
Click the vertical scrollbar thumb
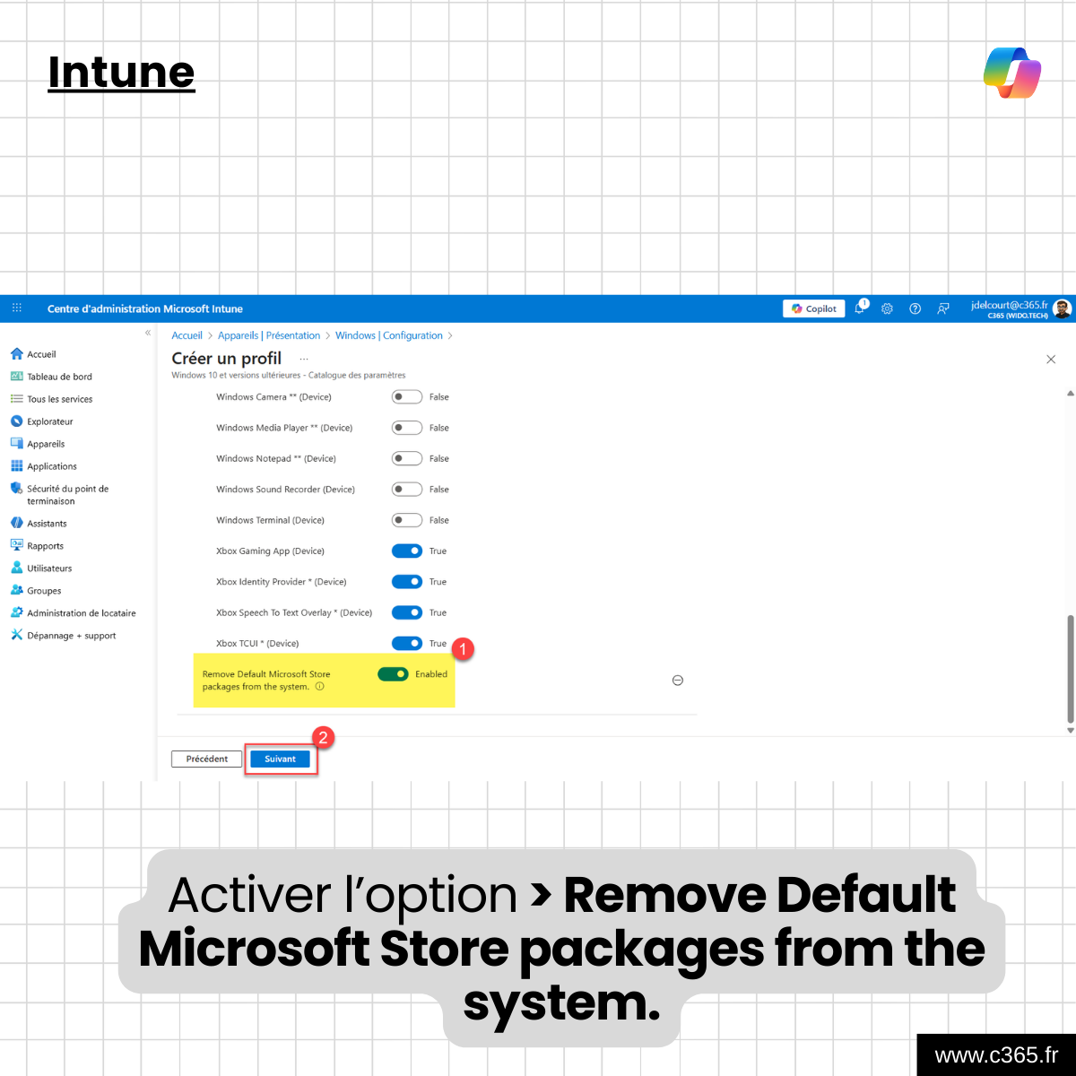pos(1070,668)
